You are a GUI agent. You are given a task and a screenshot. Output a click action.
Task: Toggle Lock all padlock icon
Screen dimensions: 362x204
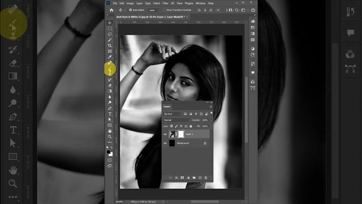191,126
